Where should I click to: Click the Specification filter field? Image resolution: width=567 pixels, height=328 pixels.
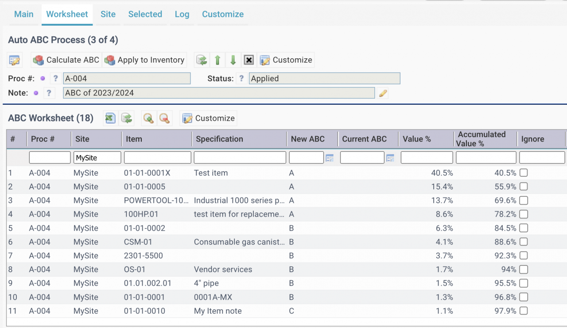(240, 157)
